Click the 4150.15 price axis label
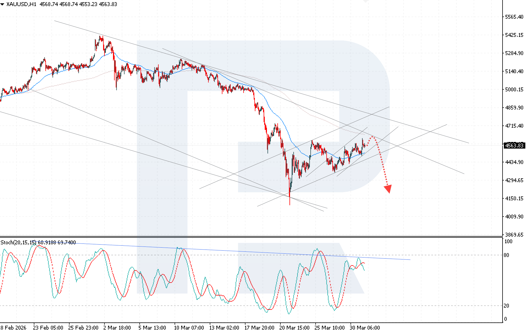 pos(514,198)
